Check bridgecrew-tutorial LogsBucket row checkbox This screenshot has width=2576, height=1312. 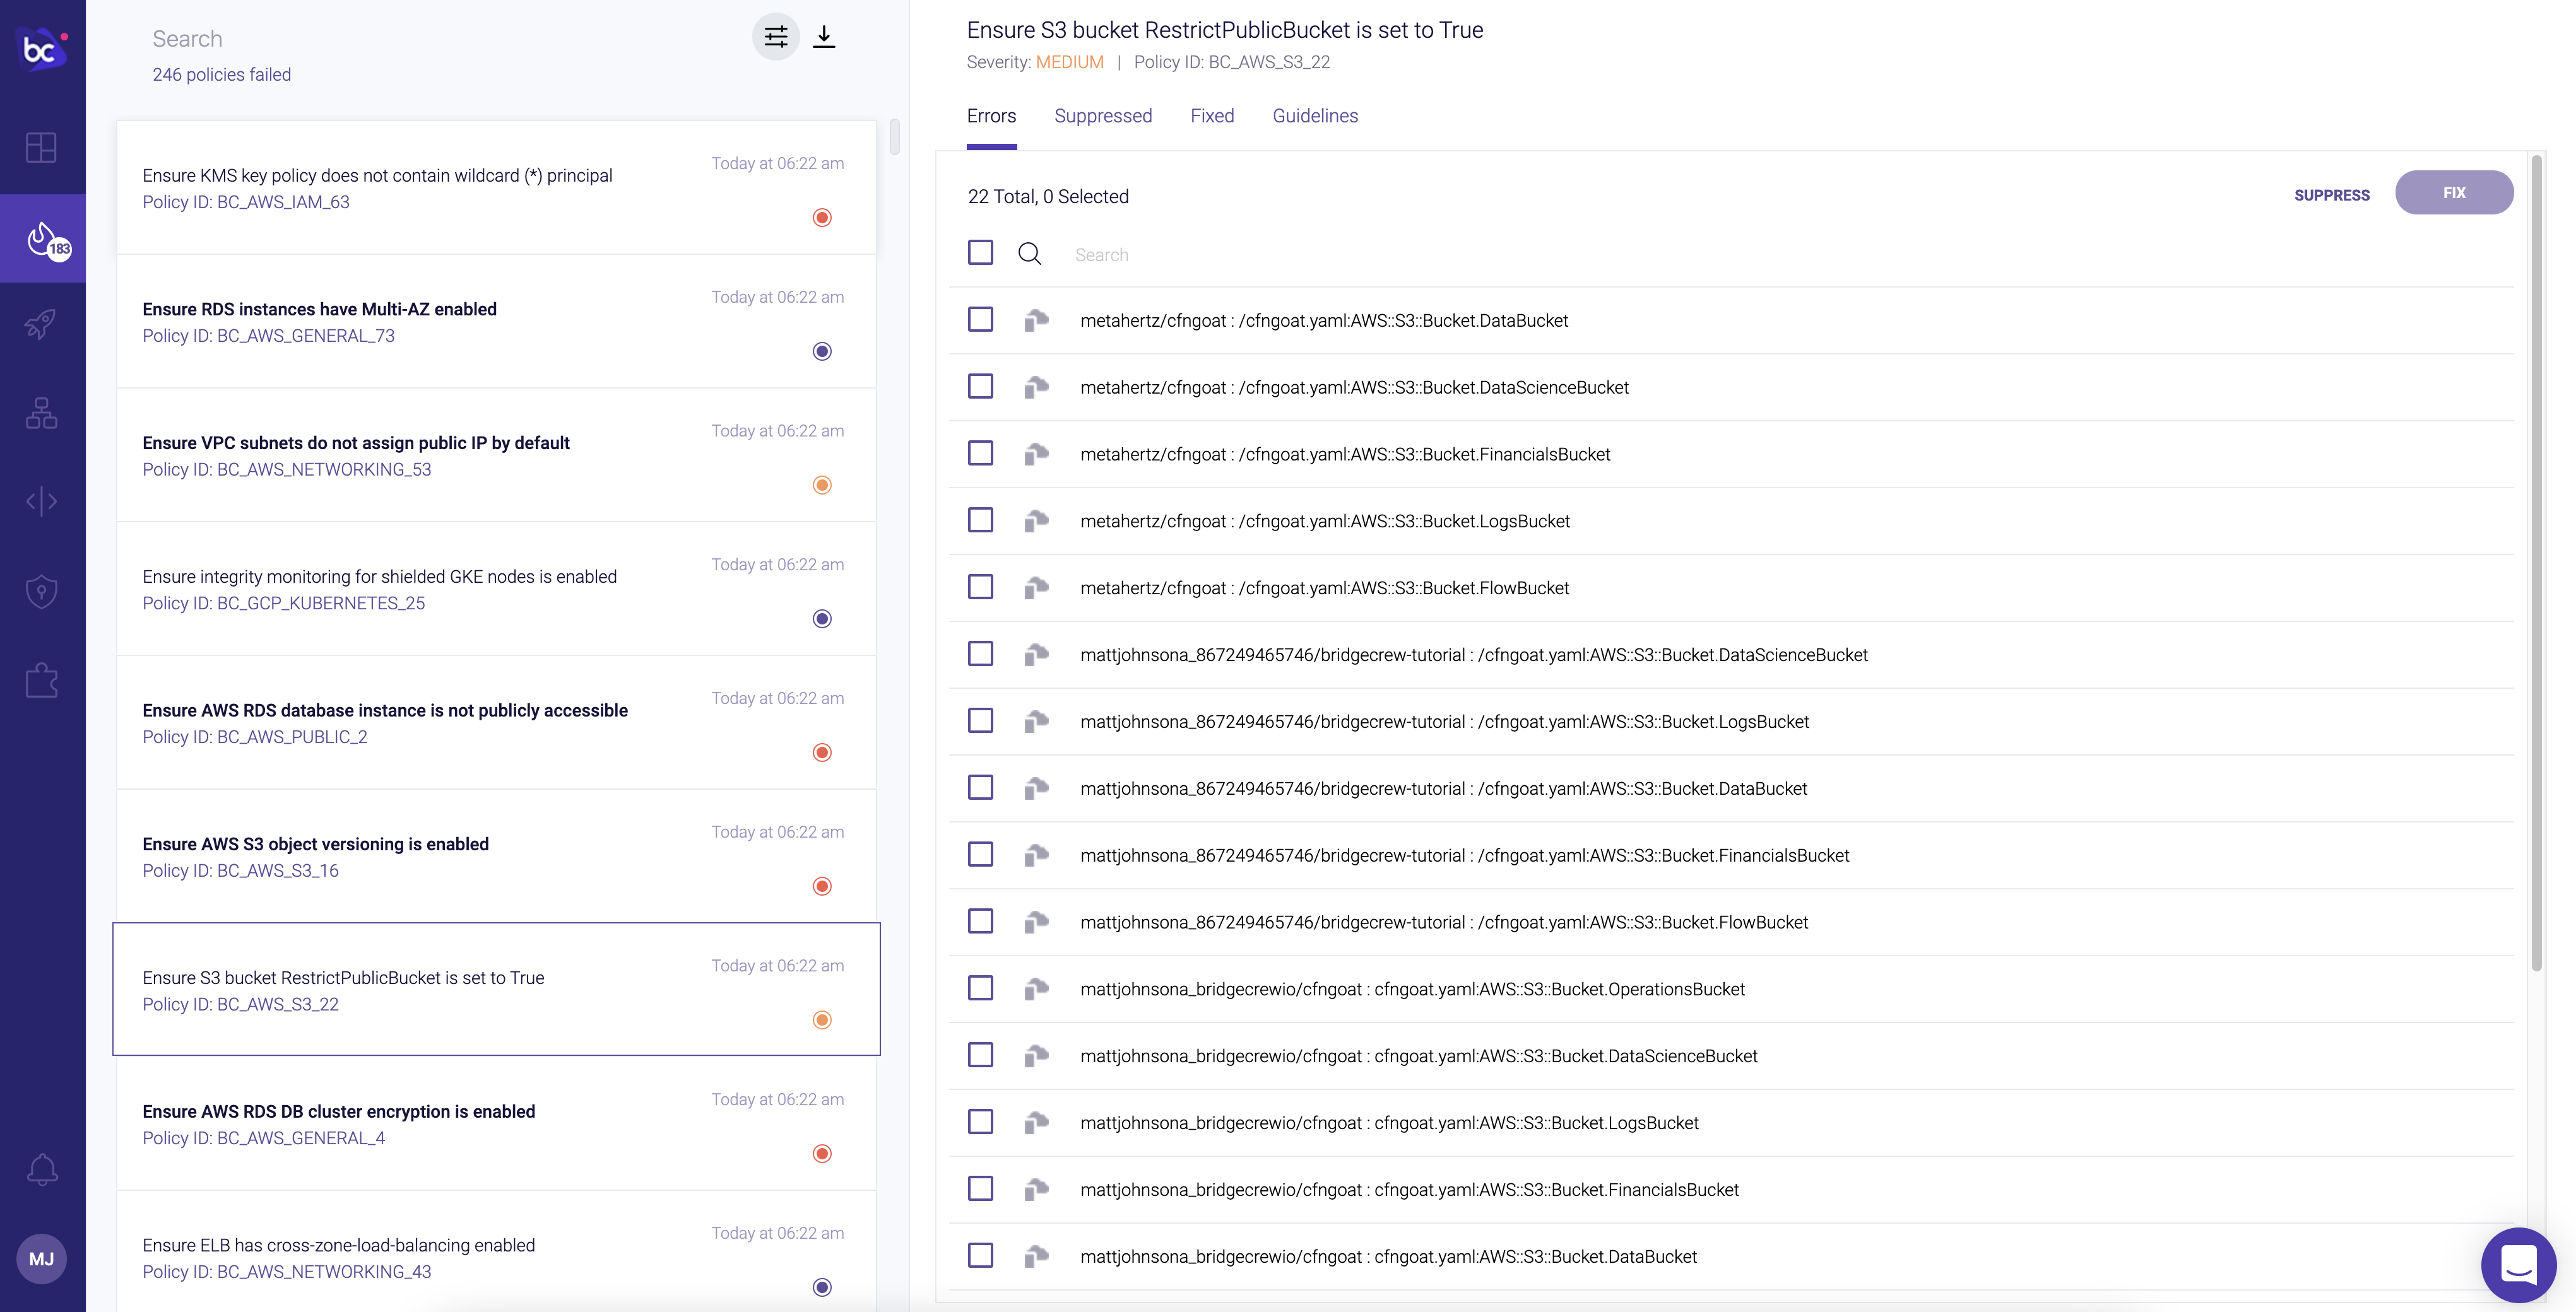point(980,720)
